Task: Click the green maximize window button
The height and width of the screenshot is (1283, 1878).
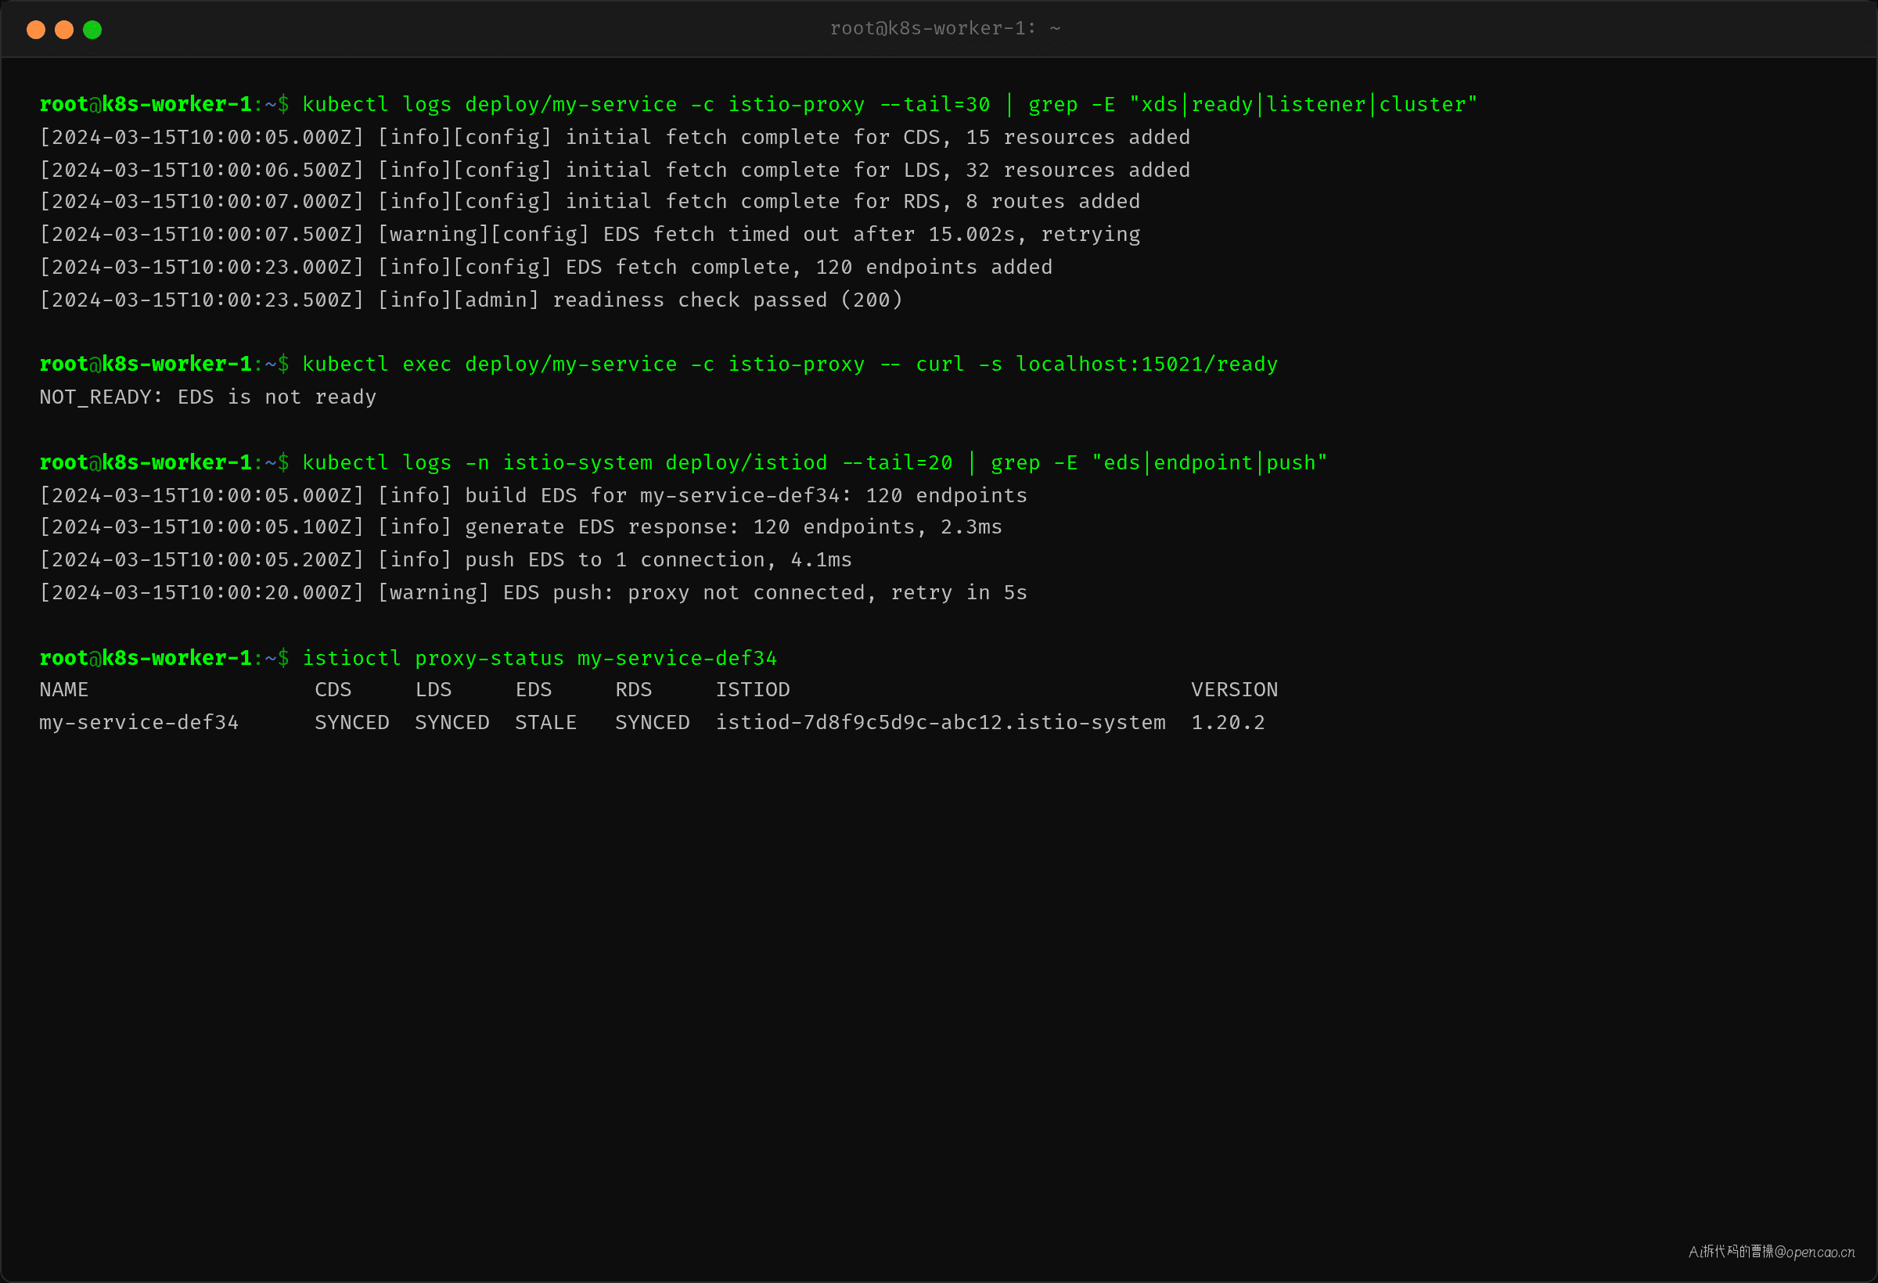Action: pos(93,30)
